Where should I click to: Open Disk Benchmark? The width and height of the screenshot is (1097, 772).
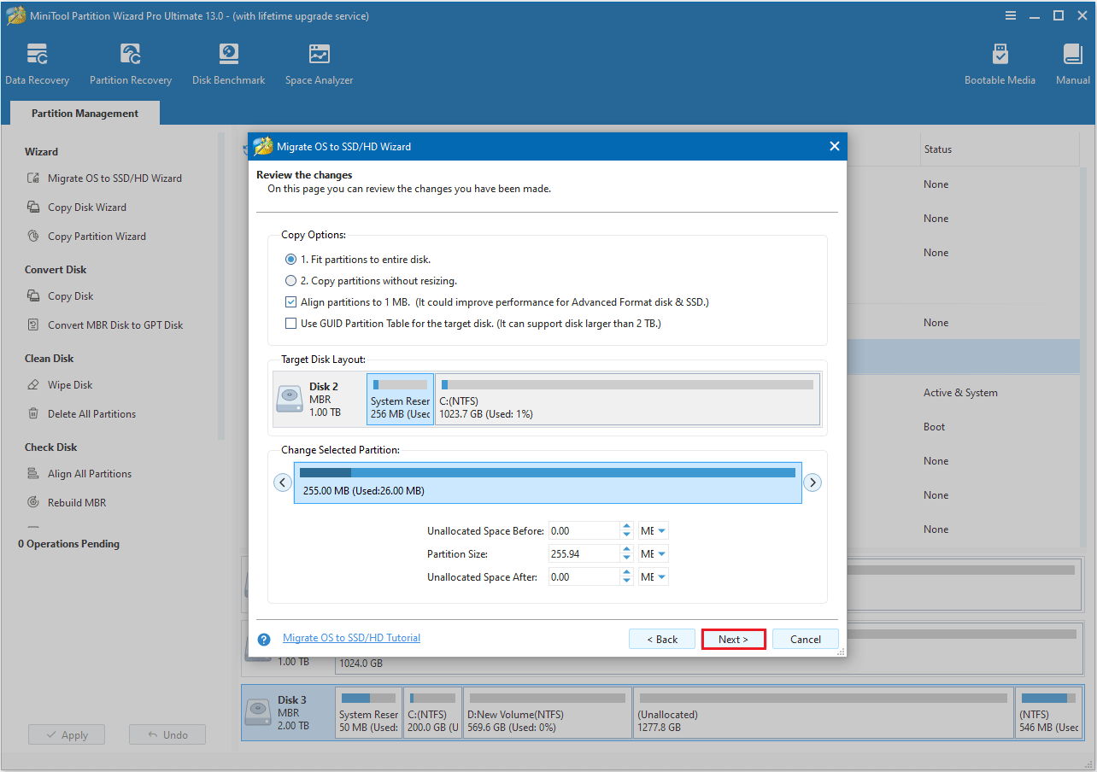click(x=228, y=62)
